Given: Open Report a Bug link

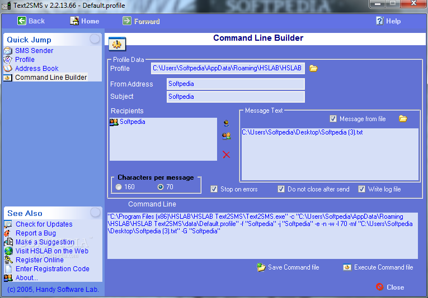Looking at the screenshot, I should click(36, 233).
